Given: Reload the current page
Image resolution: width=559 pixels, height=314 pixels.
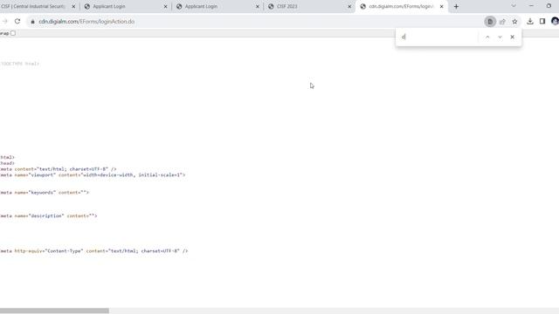Looking at the screenshot, I should [17, 21].
